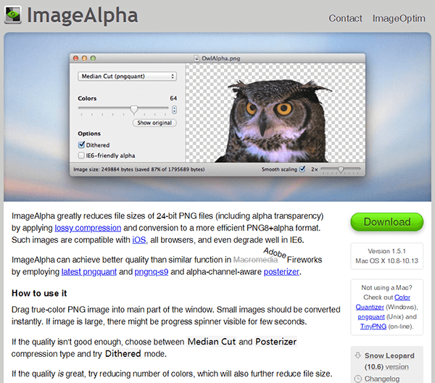Click the OwlAlpha.png window title
Viewport: 435px width, 383px height.
[x=220, y=58]
